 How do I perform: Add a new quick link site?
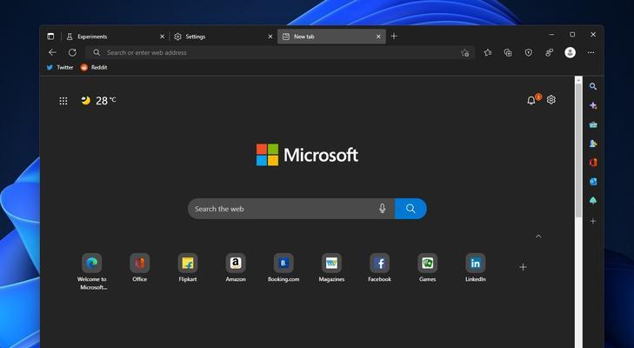[x=523, y=267]
